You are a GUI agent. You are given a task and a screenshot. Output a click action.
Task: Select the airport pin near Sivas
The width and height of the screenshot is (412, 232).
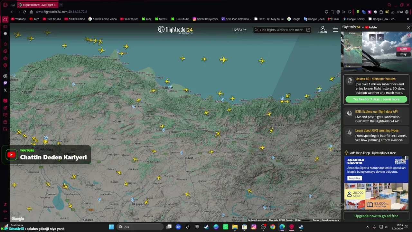pyautogui.click(x=182, y=153)
